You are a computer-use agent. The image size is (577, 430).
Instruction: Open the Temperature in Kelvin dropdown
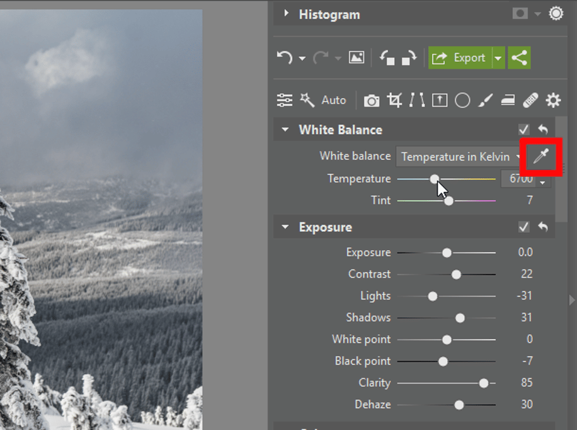tap(460, 157)
